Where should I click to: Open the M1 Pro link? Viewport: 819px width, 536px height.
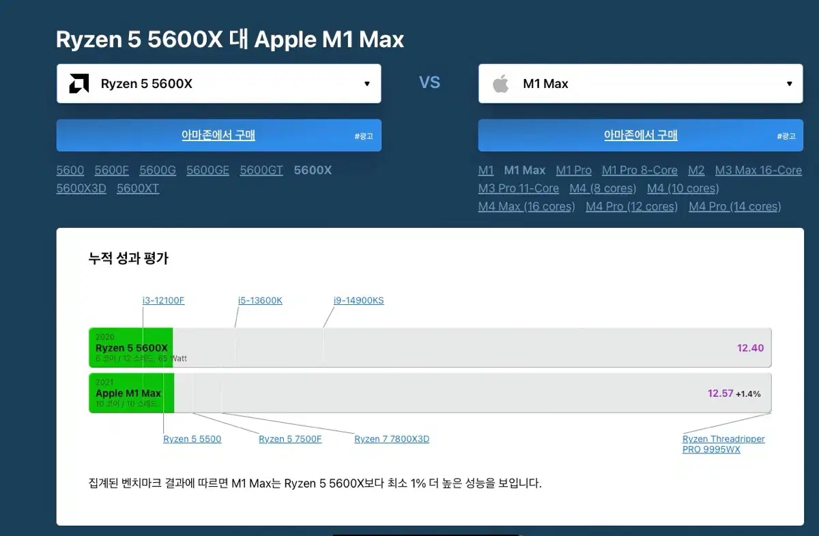[574, 170]
